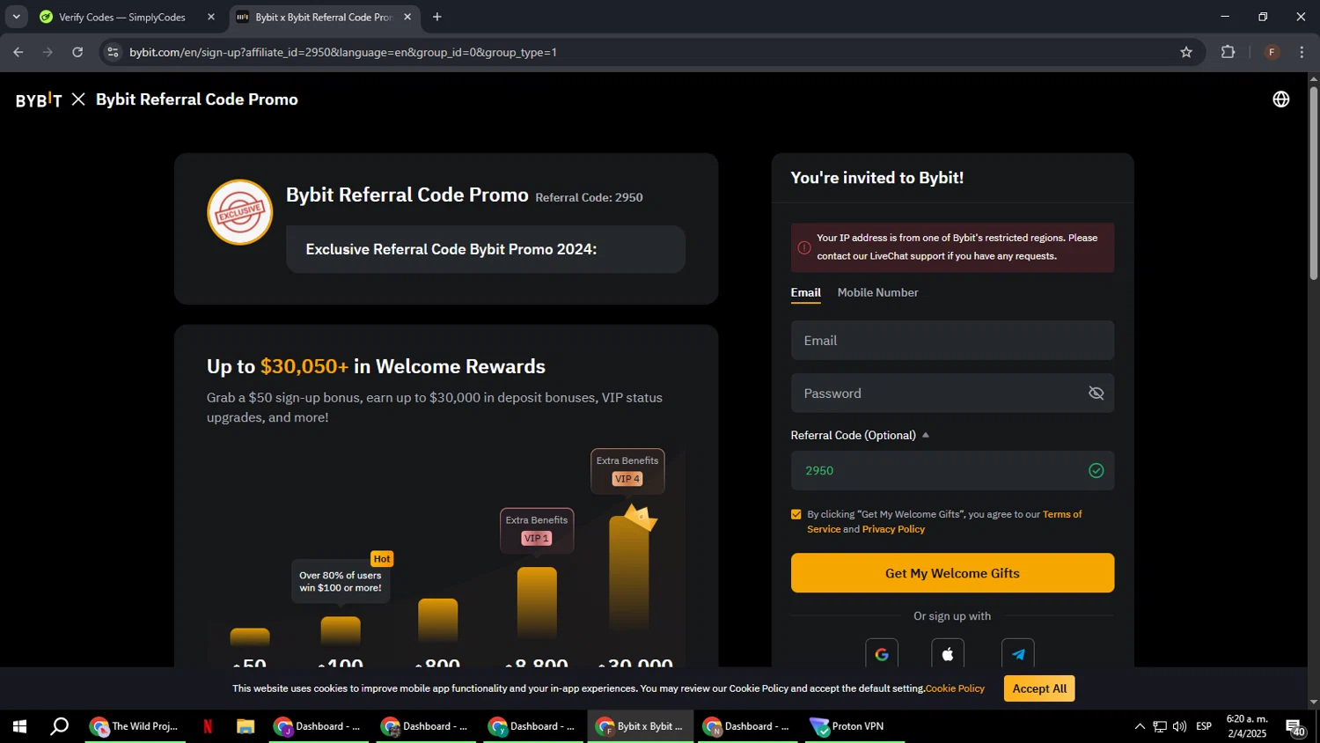The image size is (1320, 743).
Task: Switch to Bybit x Bybit taskbar window
Action: point(640,726)
